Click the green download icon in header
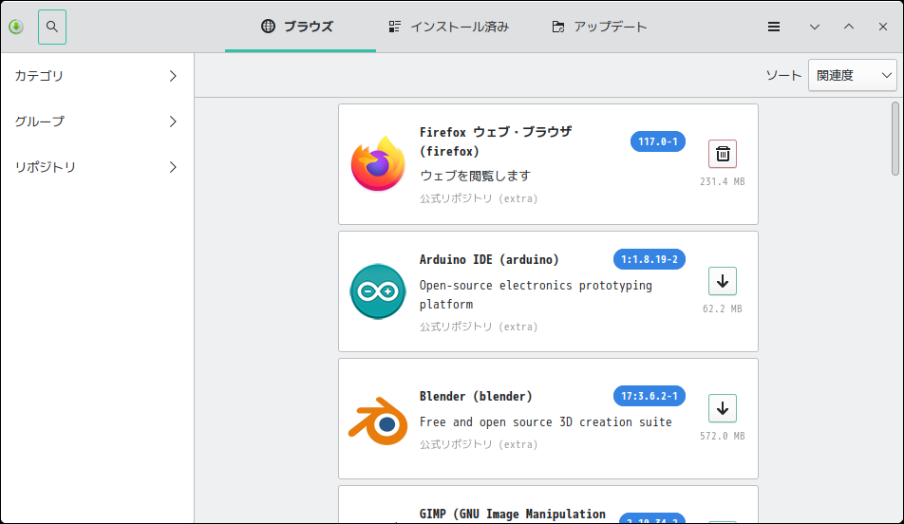Viewport: 904px width, 524px height. pyautogui.click(x=16, y=27)
